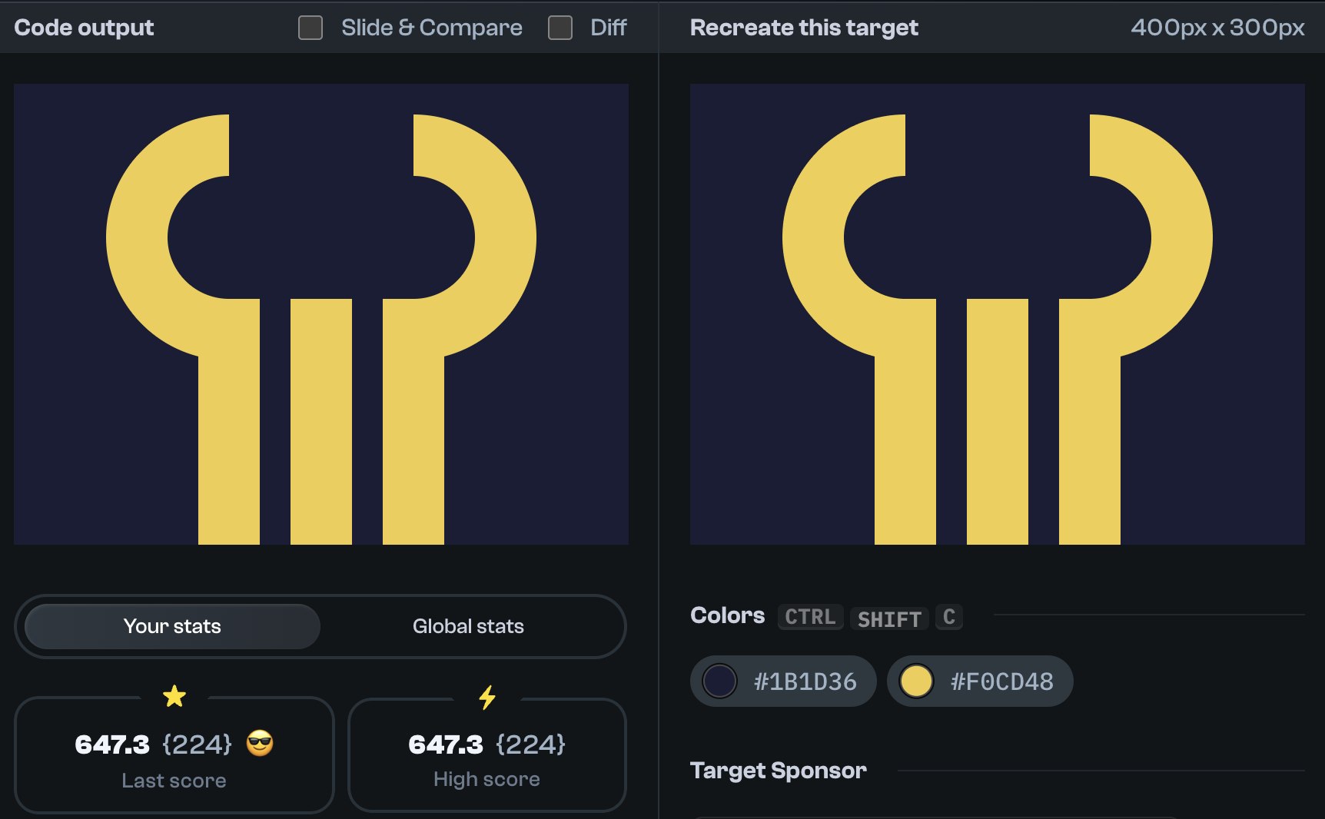Click the lightning bolt icon above High score
1325x819 pixels.
tap(487, 698)
